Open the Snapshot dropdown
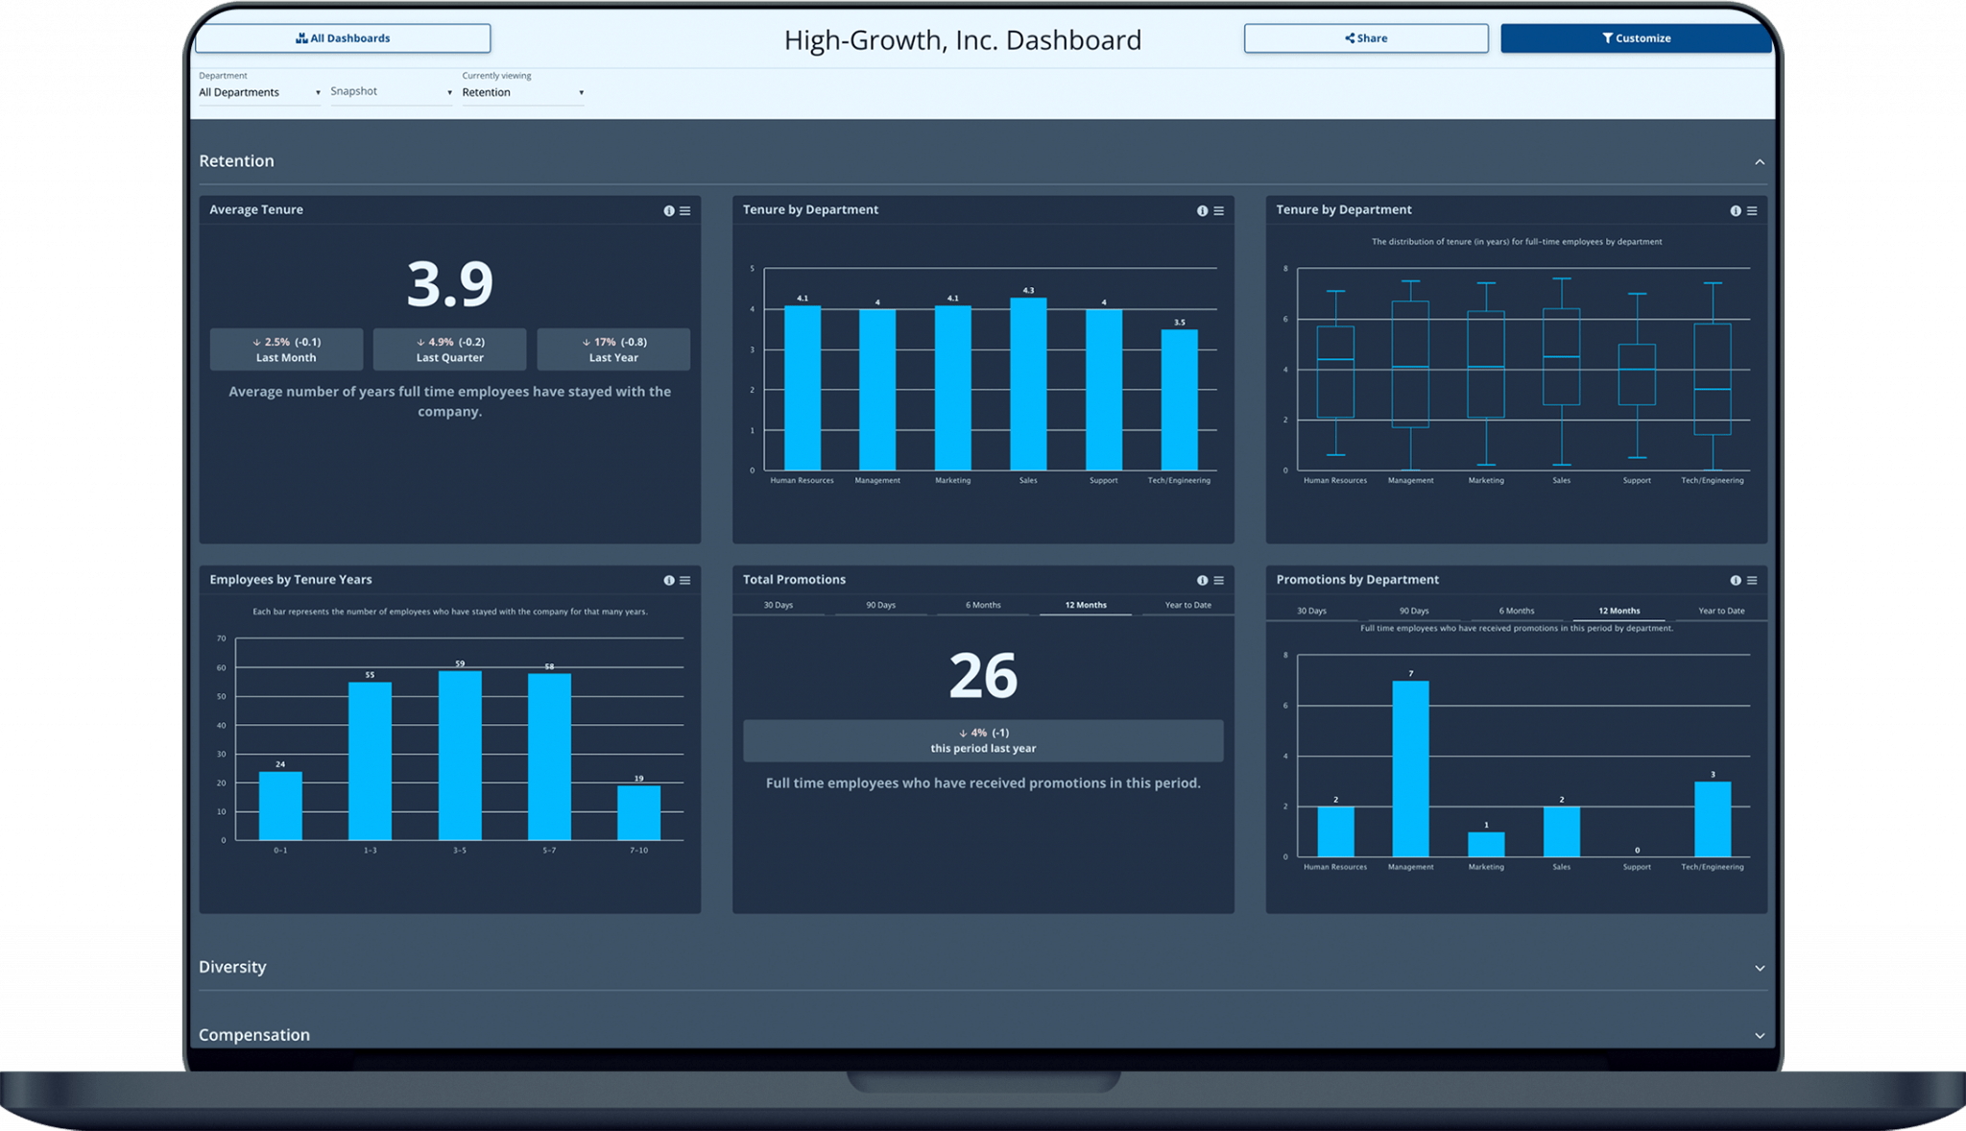1966x1131 pixels. coord(389,91)
